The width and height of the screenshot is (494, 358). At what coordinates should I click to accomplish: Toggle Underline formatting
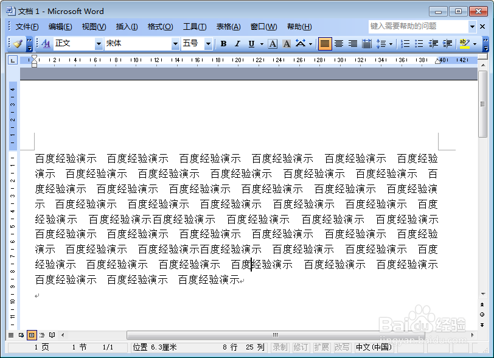pyautogui.click(x=251, y=43)
